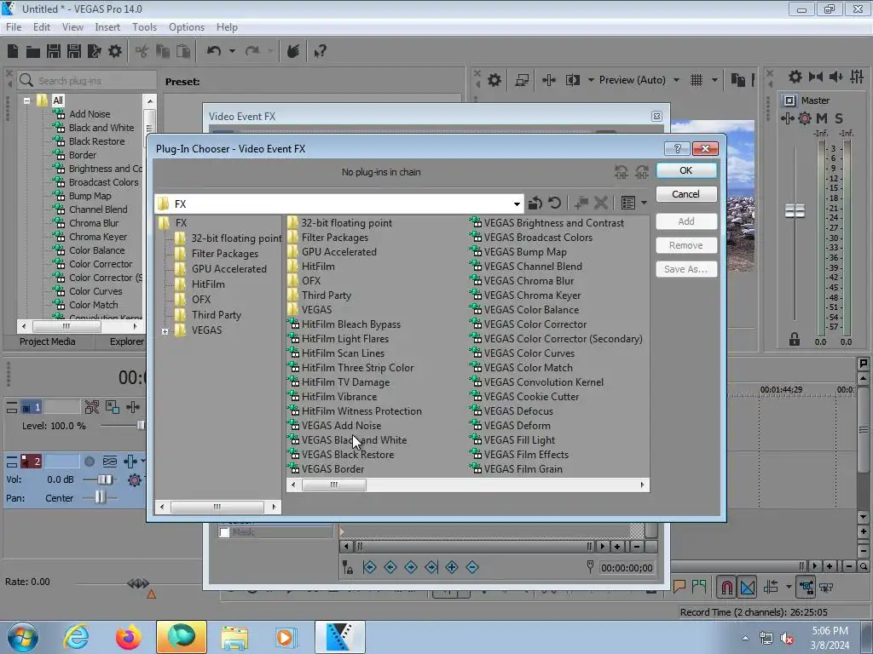Open the Preview (Auto) quality dropdown
Image resolution: width=873 pixels, height=654 pixels.
[676, 80]
